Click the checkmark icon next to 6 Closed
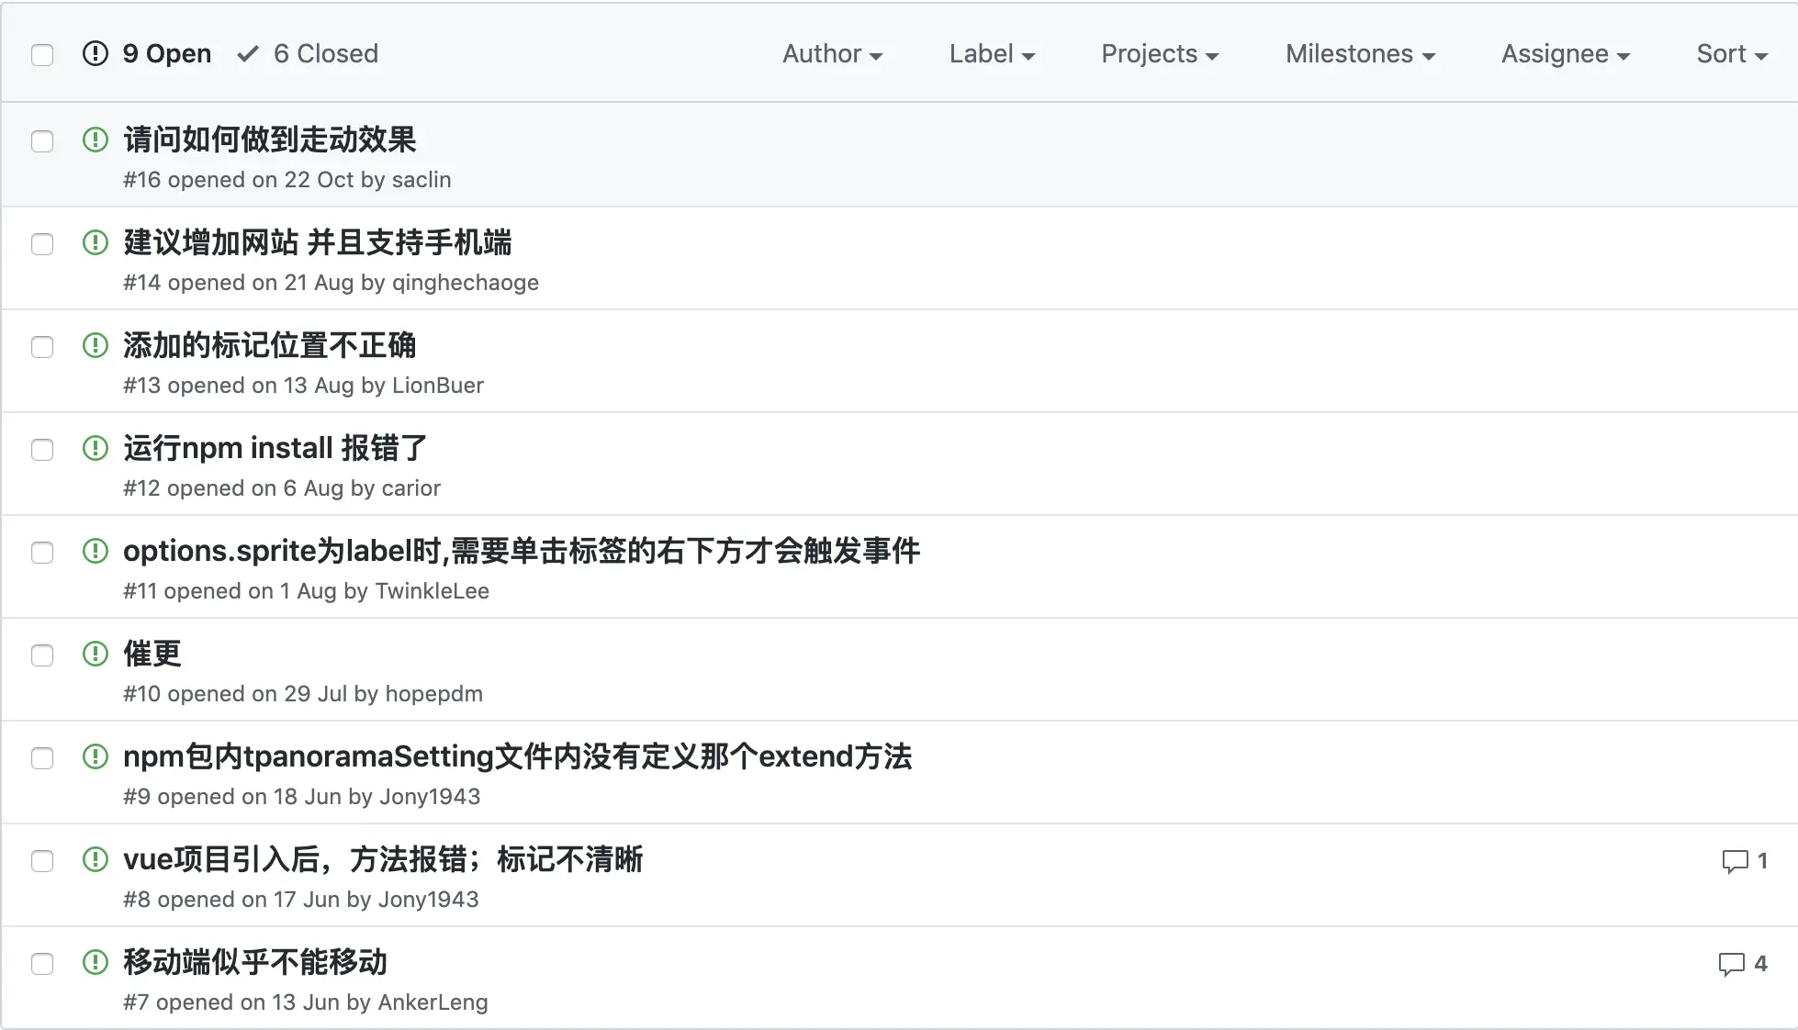Image resolution: width=1798 pixels, height=1030 pixels. click(248, 54)
